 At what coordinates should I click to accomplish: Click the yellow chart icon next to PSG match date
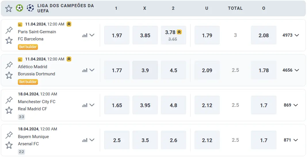tap(20, 24)
